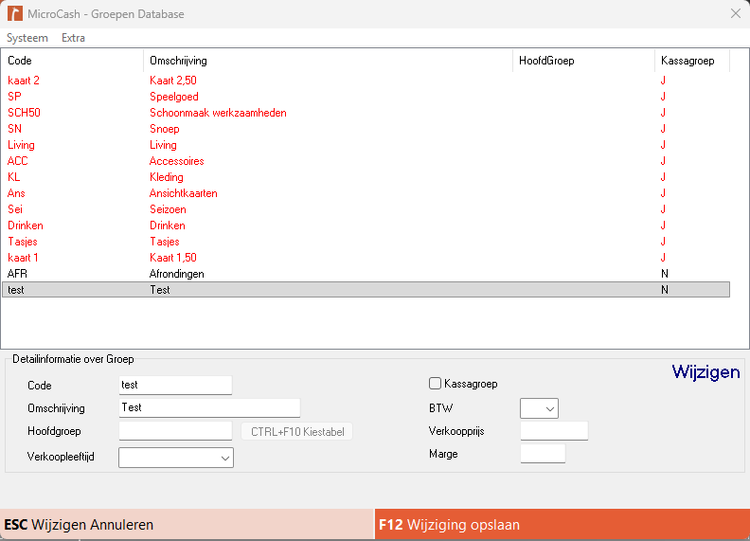Screen dimensions: 750x541
Task: Select the 'kaart 2' code cell
Action: (x=24, y=81)
